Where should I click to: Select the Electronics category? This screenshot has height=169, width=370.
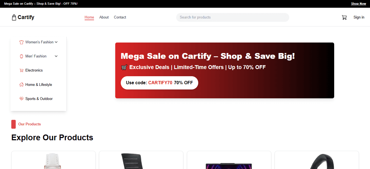coord(34,70)
